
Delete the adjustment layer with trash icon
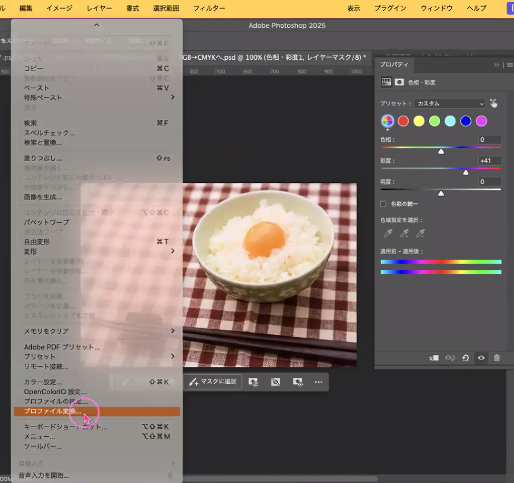coord(496,358)
